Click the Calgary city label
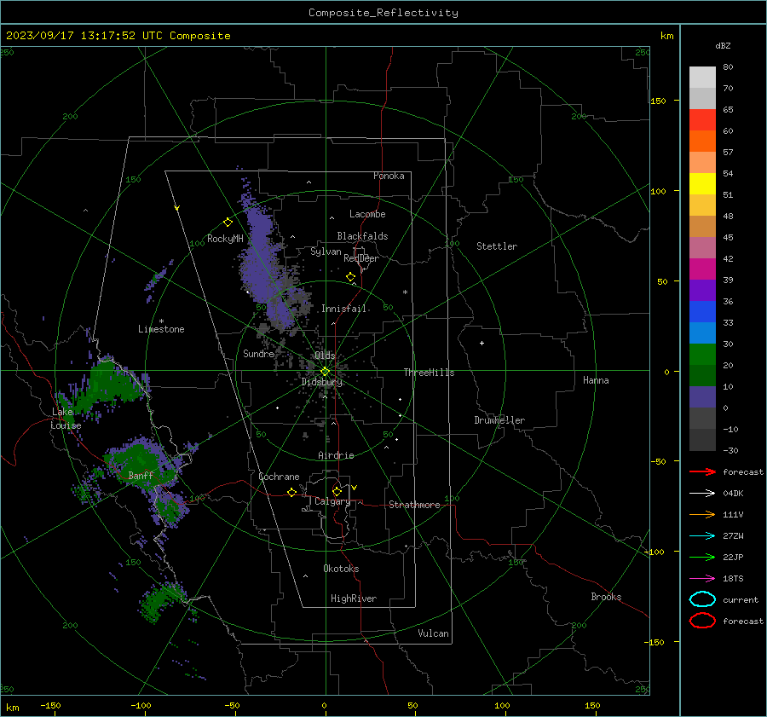Screen dimensions: 767x717 [332, 501]
